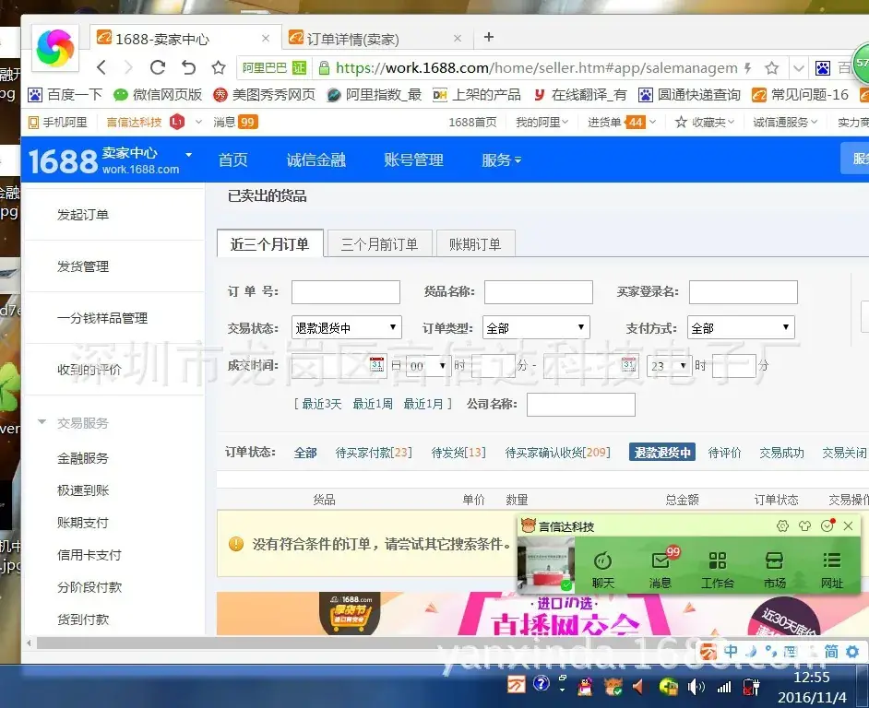
Task: Click the star icon left of the address bar
Action: 219,67
